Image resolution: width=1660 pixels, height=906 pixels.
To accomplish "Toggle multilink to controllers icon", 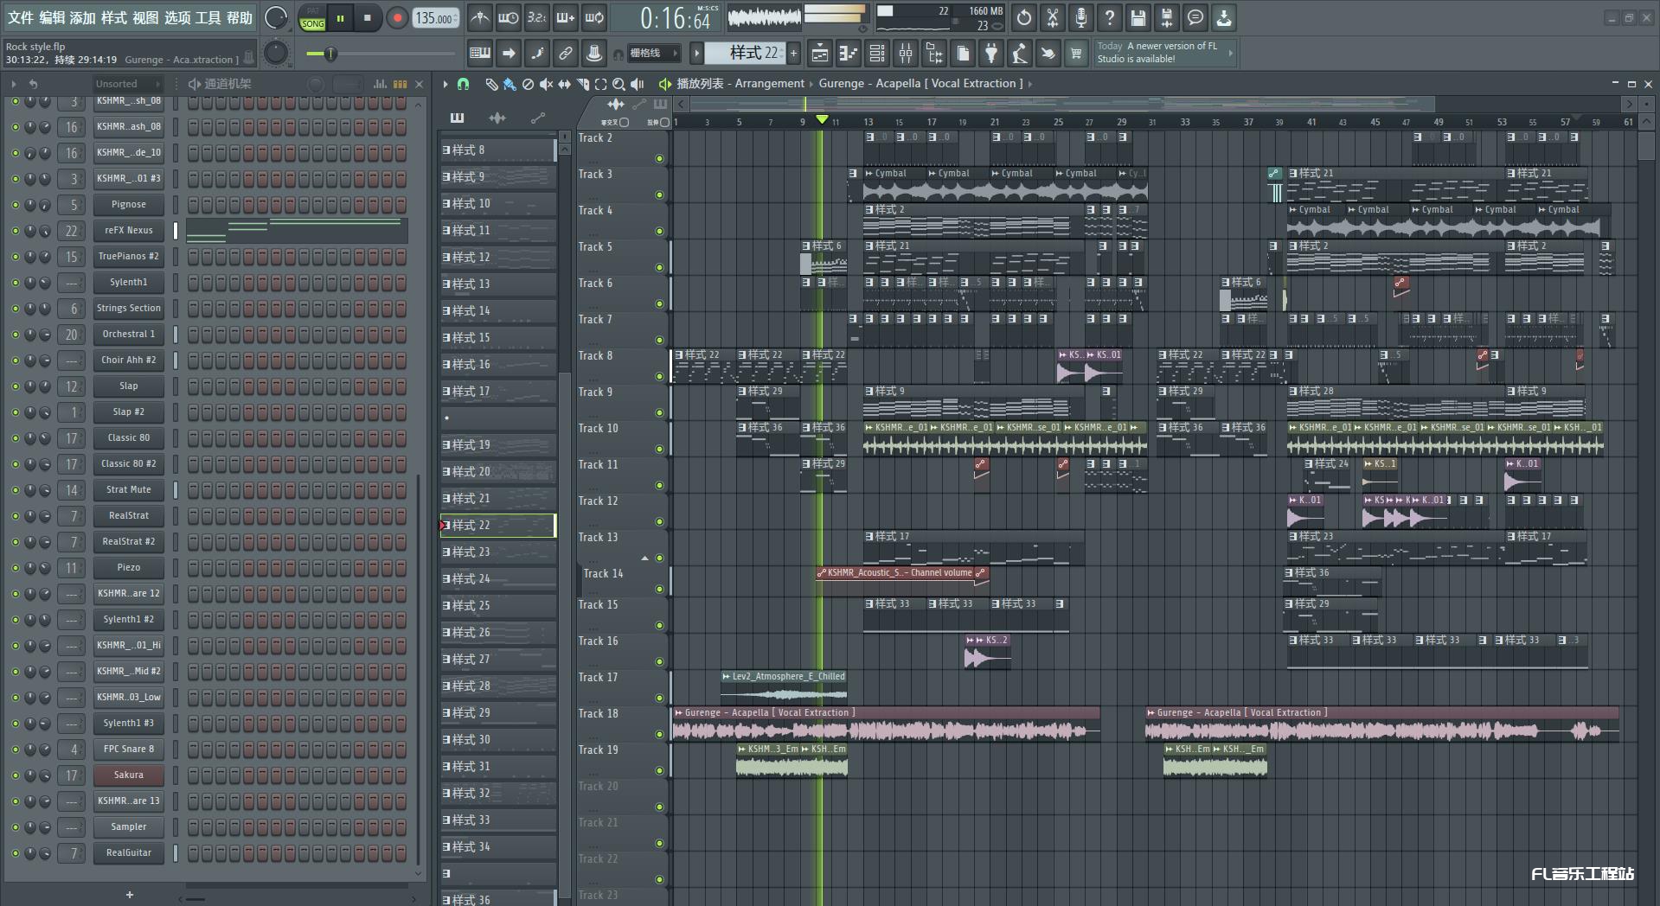I will pos(594,54).
